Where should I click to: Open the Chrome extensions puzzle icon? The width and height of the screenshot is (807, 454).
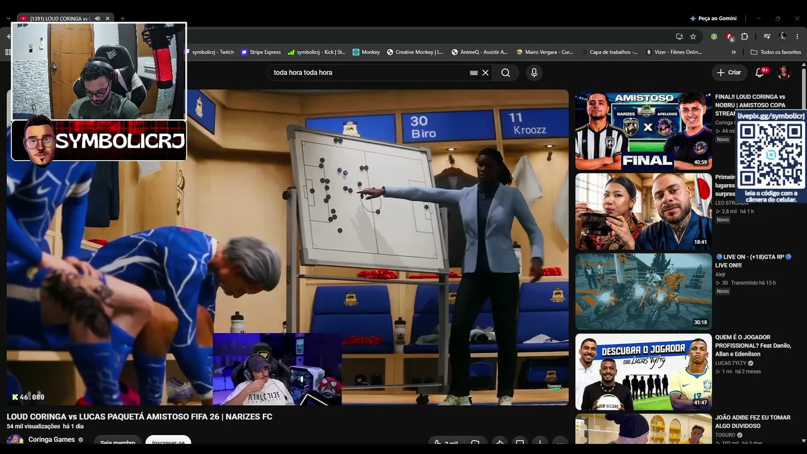coord(745,37)
